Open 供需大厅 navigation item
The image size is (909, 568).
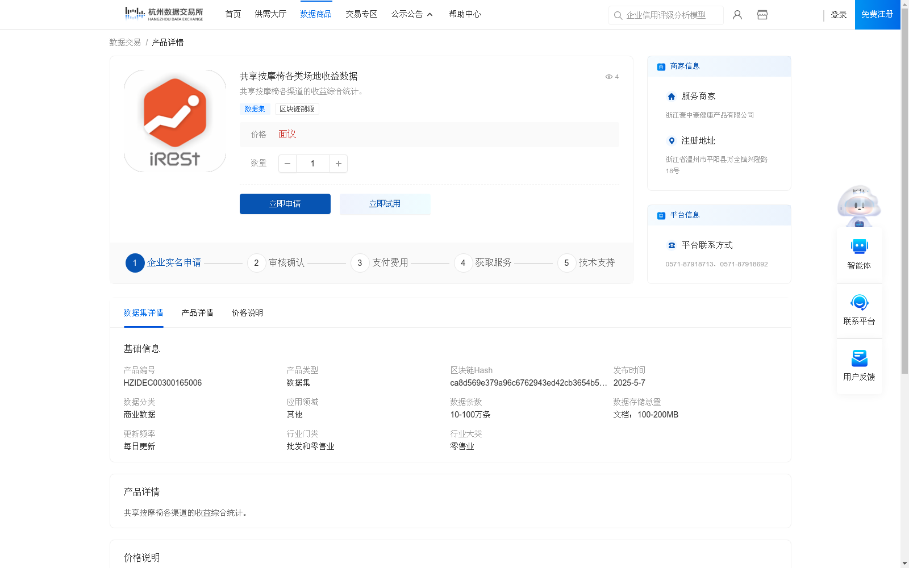point(270,14)
